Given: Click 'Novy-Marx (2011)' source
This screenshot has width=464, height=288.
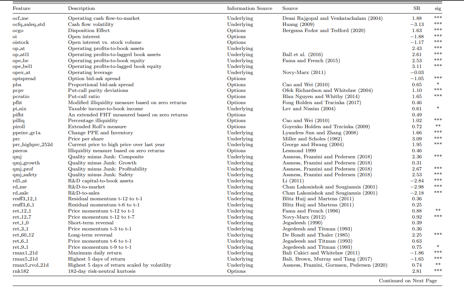Looking at the screenshot, I should tap(304, 72).
